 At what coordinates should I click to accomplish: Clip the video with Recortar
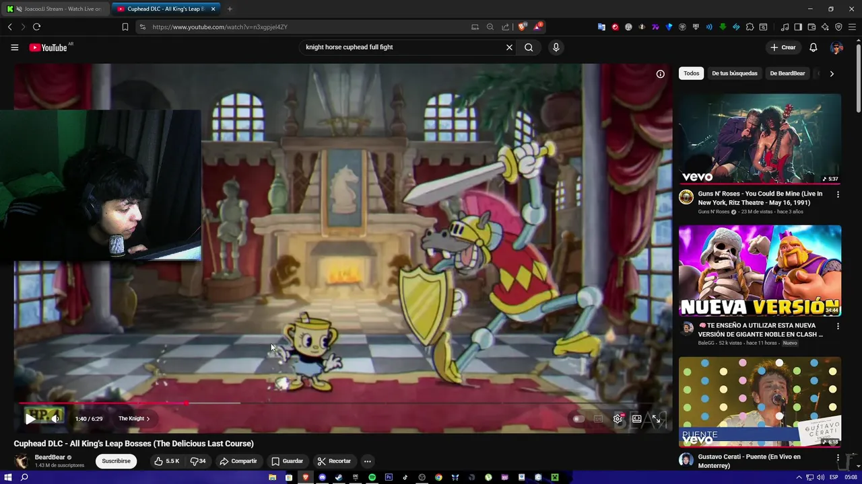pos(334,461)
